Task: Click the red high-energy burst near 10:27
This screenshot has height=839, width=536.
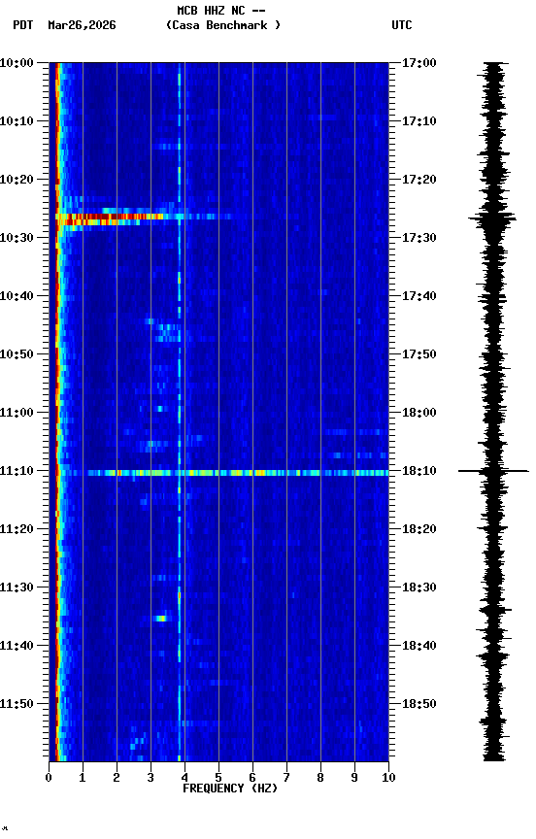Action: pos(110,218)
